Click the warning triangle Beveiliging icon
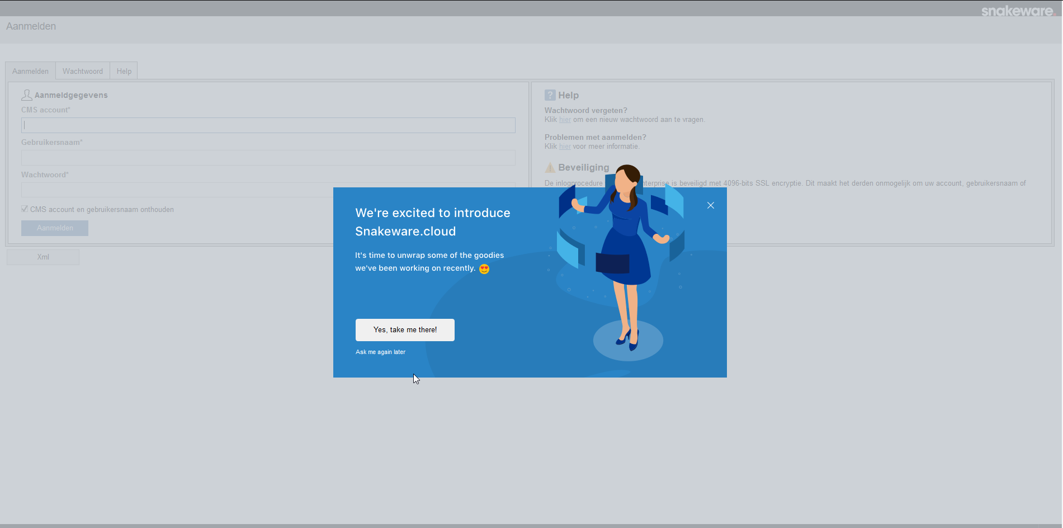 (x=550, y=167)
